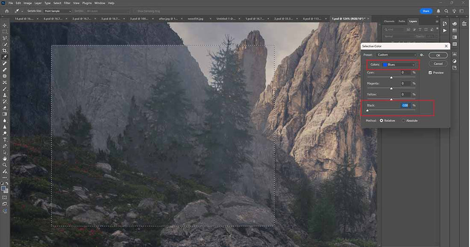Screen dimensions: 470x247
Task: Click the Selective Color preset gear icon
Action: (422, 55)
